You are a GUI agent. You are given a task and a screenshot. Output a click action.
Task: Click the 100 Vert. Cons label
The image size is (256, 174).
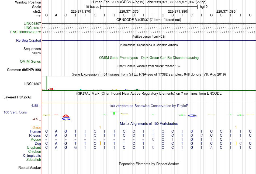point(15,112)
